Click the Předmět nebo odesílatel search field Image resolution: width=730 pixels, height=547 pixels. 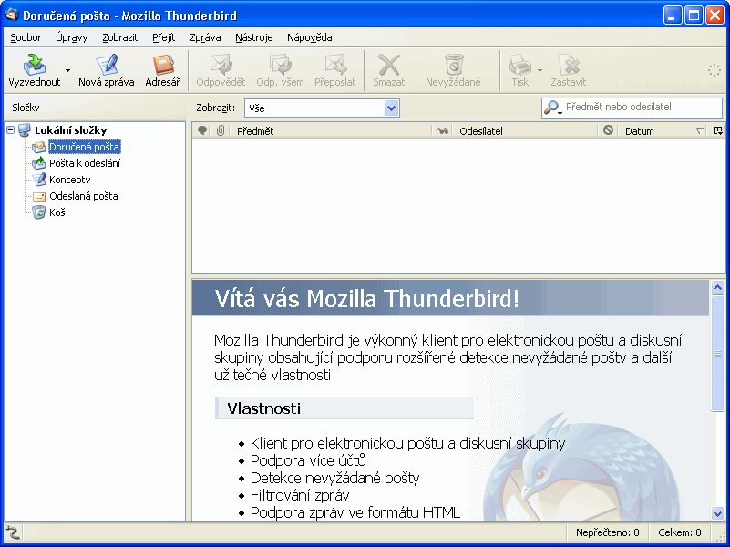638,108
